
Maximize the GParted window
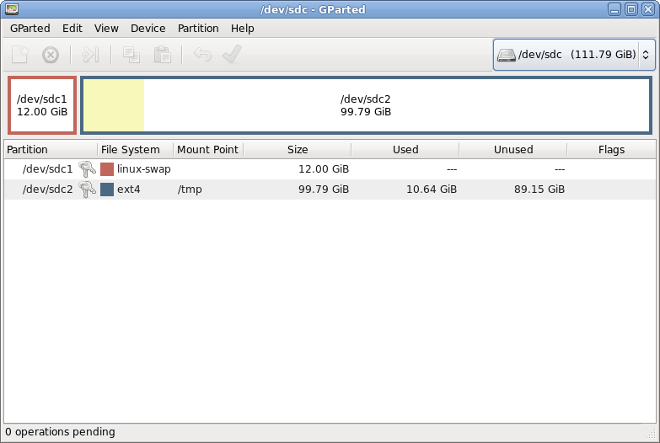[x=631, y=9]
